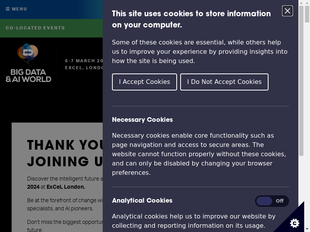Viewport: 310px width, 232px height.
Task: Click the page's far-right scrollbar thumb
Action: point(307,14)
